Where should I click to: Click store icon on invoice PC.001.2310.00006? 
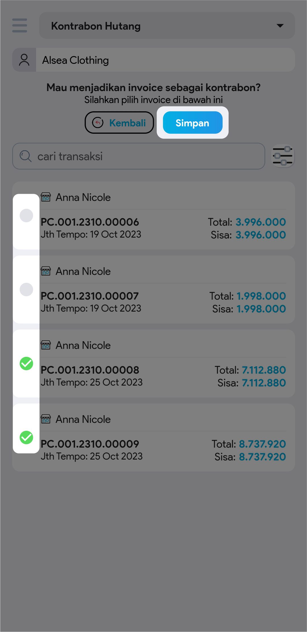(46, 197)
